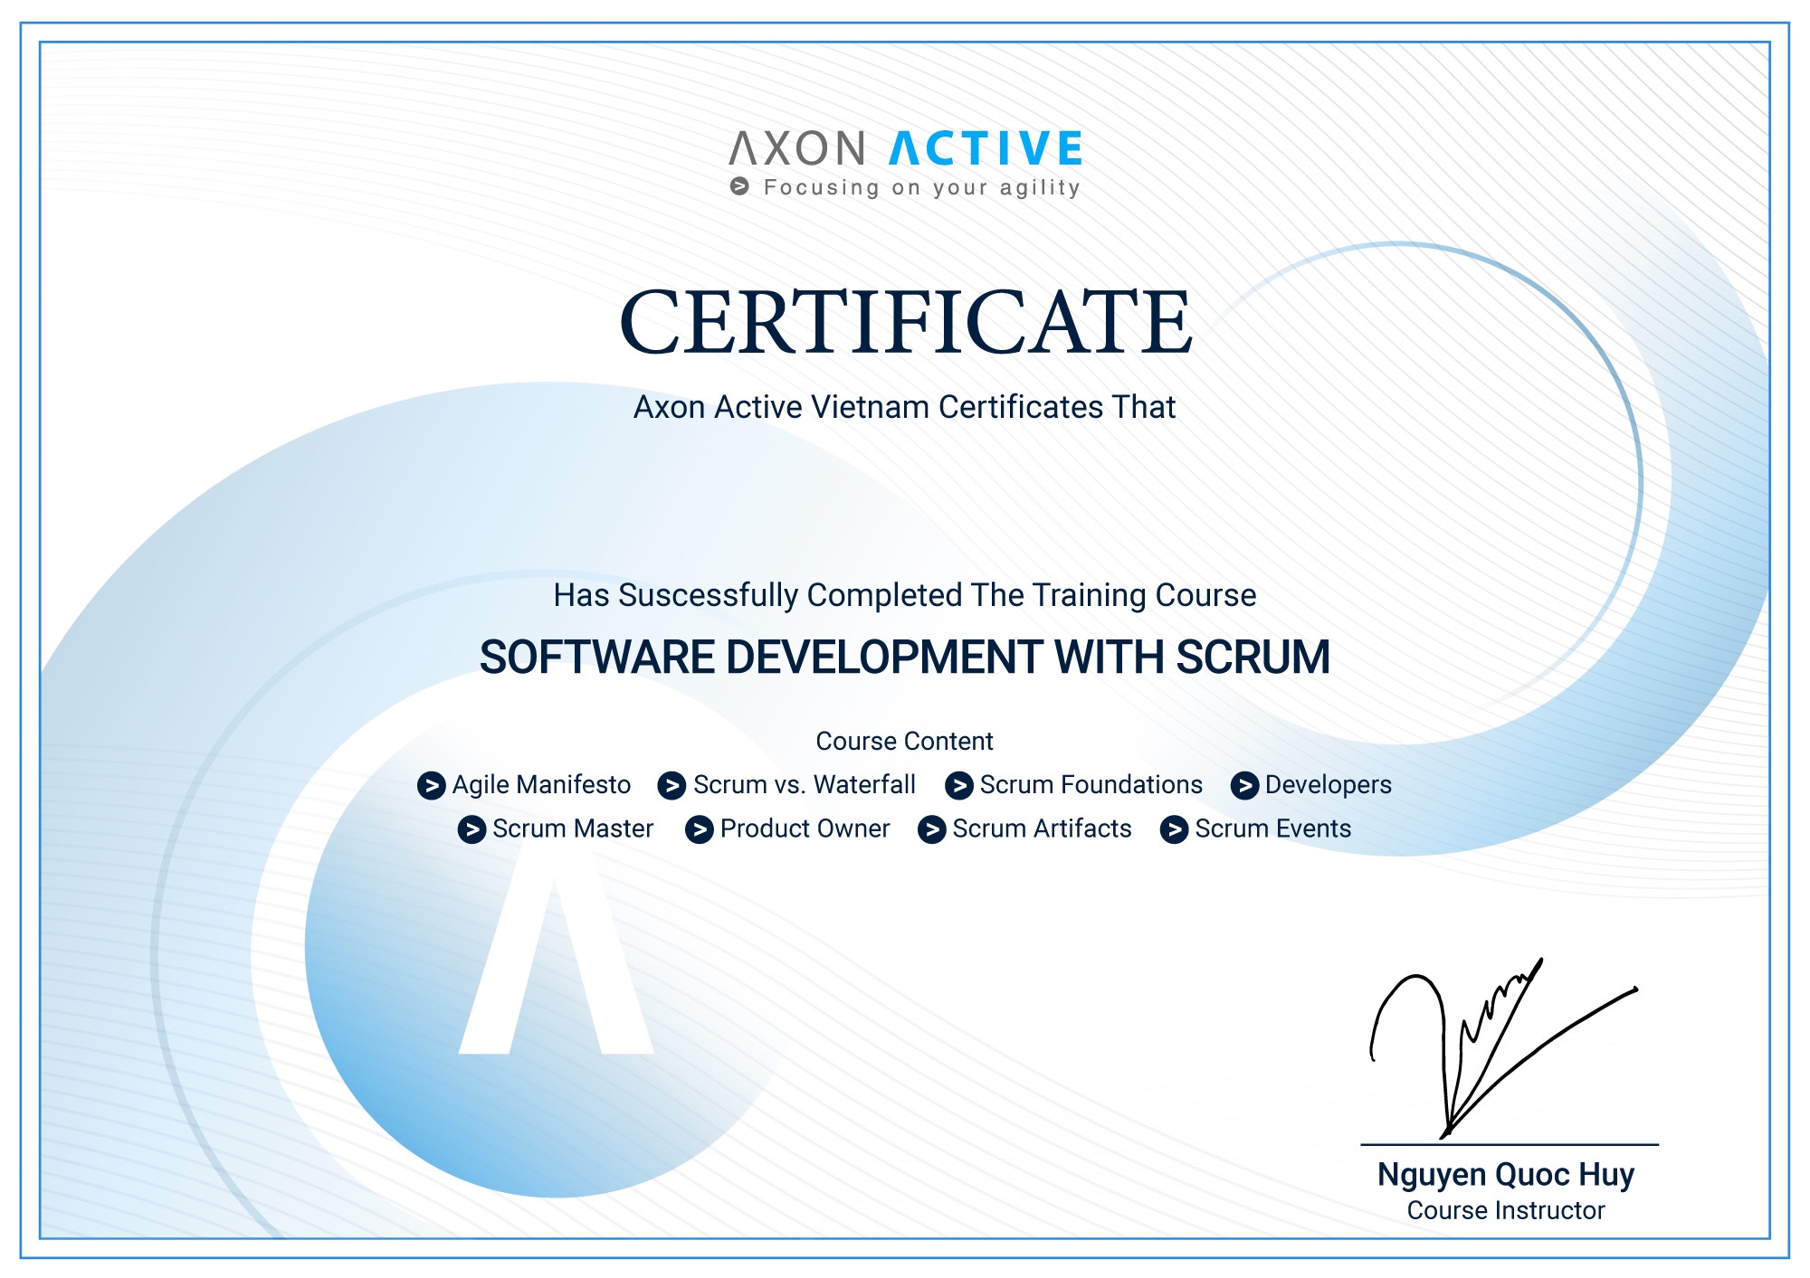Image resolution: width=1810 pixels, height=1278 pixels.
Task: Click the arrow bullet before Product Owner
Action: click(699, 829)
